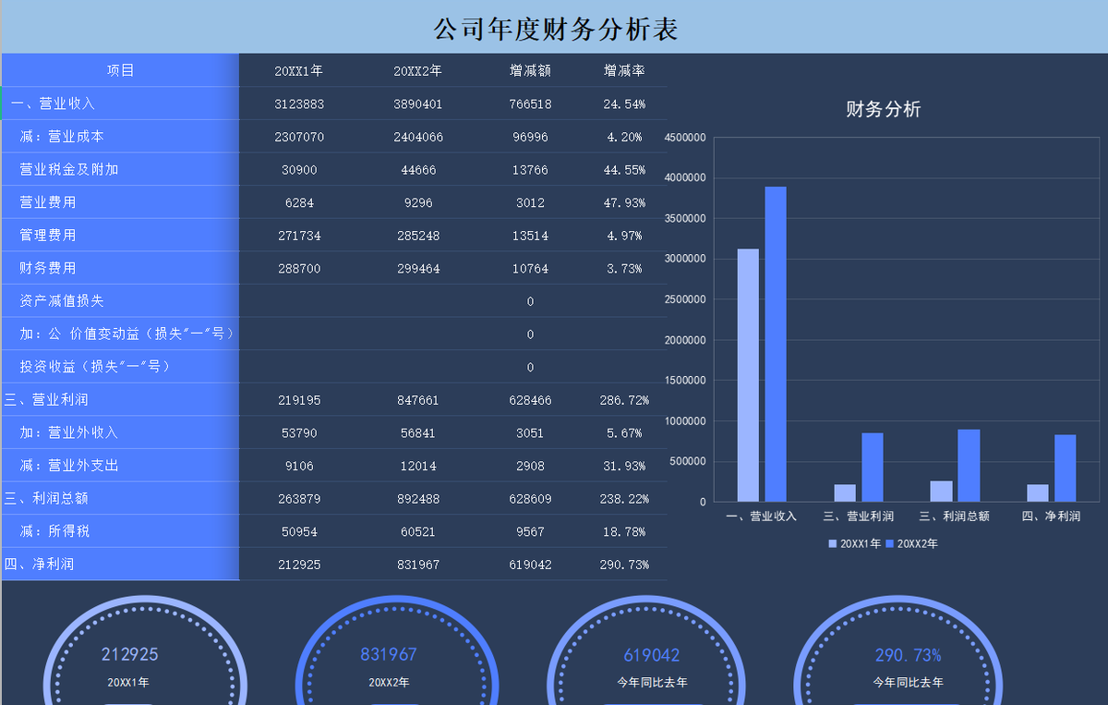Click the 4500000 y-axis label
Image resolution: width=1108 pixels, height=705 pixels.
(685, 138)
